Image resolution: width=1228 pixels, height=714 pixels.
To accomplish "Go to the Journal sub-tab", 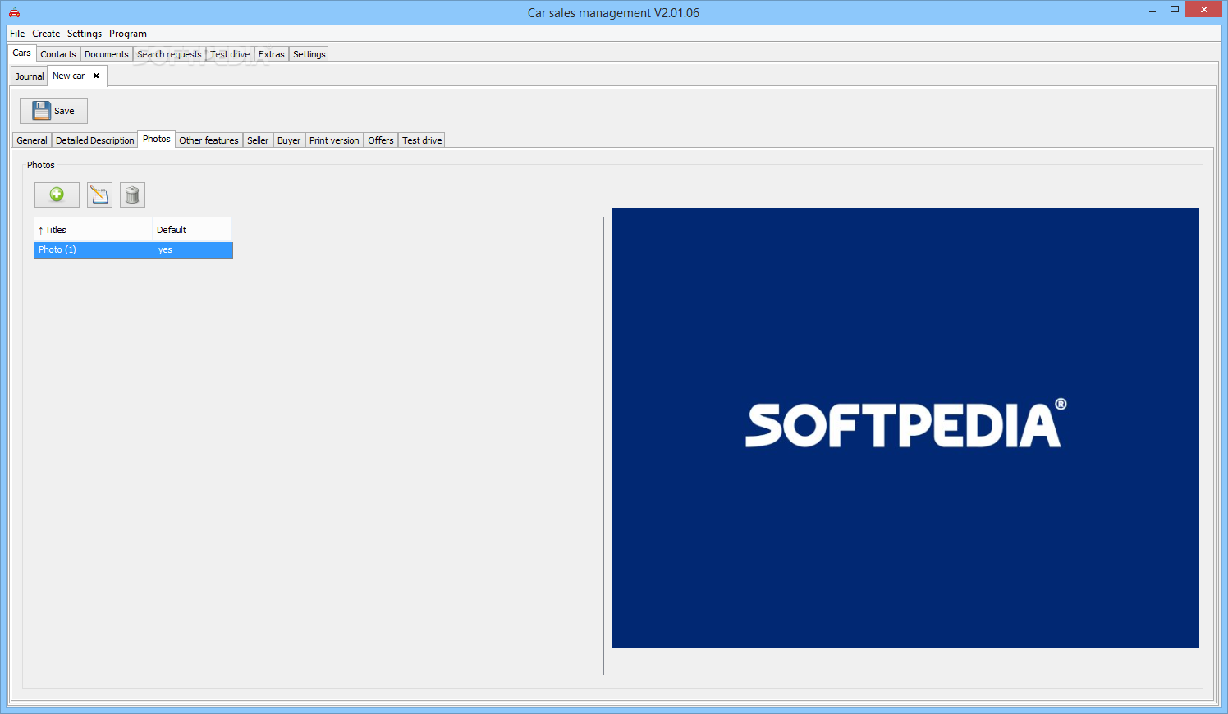I will click(x=30, y=76).
